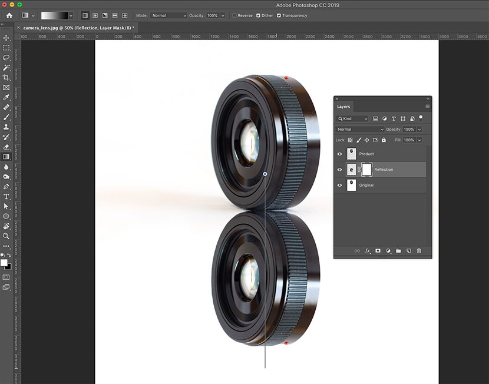Click the Home icon in options bar

coord(9,15)
